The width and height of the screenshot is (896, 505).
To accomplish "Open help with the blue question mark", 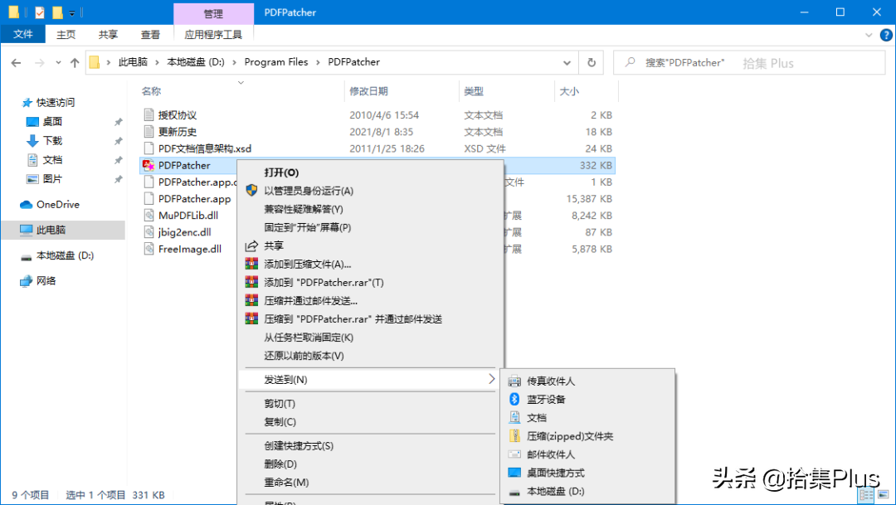I will [886, 35].
